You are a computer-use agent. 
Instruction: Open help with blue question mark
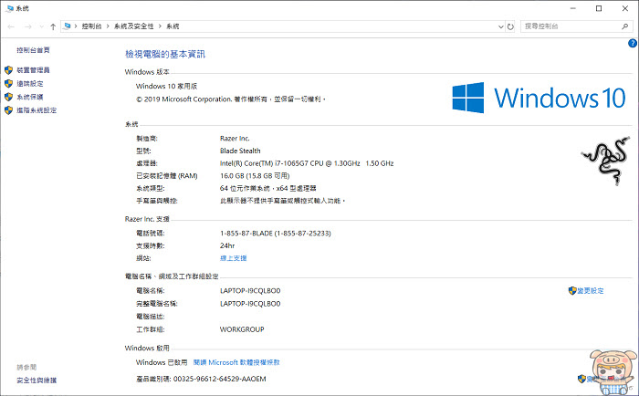[x=633, y=43]
